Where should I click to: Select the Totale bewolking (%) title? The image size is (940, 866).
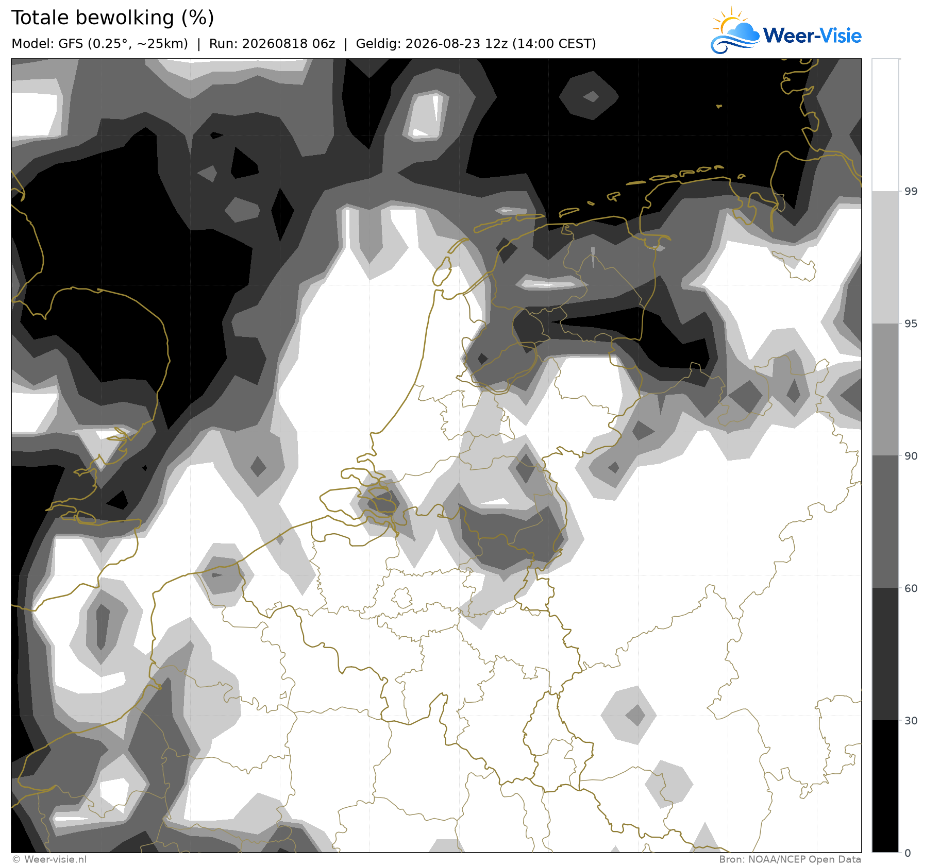click(x=112, y=18)
